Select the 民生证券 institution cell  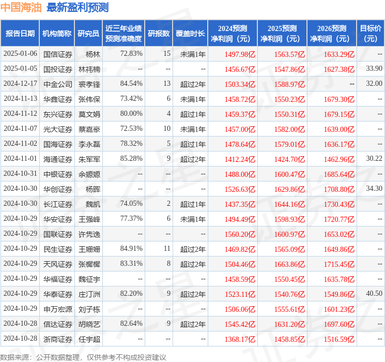tap(58, 249)
